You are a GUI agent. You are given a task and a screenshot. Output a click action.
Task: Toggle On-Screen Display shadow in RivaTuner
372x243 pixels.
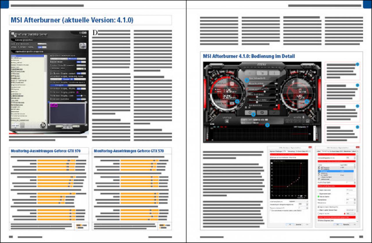81,89
